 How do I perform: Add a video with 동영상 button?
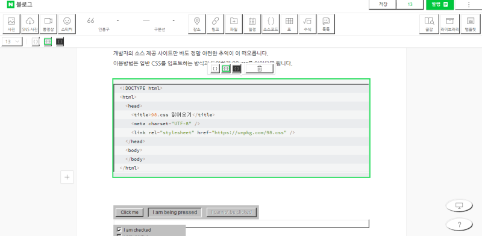(48, 23)
